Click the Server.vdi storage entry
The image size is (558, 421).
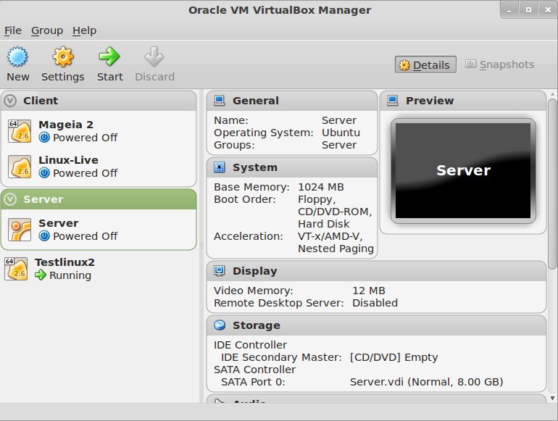426,382
